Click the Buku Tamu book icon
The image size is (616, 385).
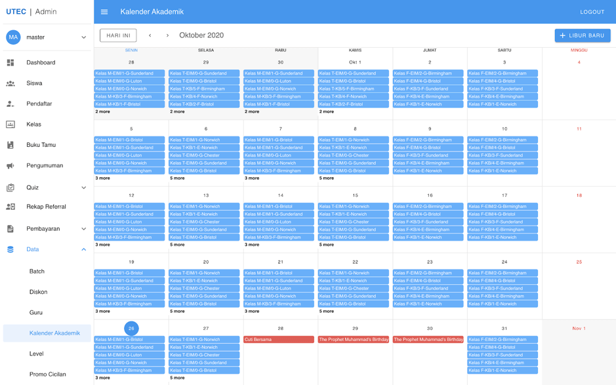10,145
